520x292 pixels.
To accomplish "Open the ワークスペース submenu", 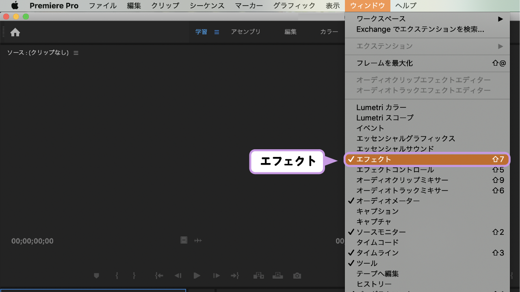I will (382, 18).
